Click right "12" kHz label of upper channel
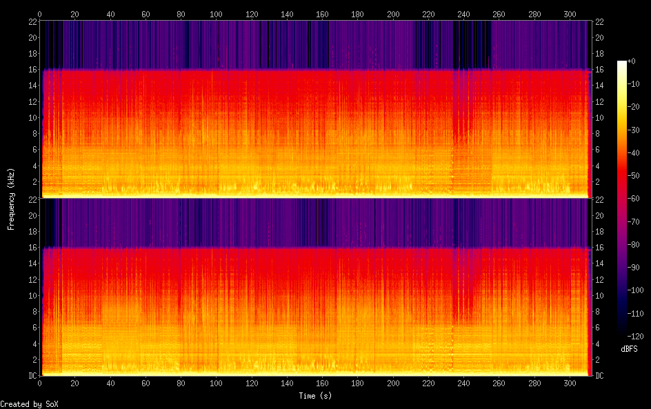The image size is (651, 409). click(x=599, y=101)
